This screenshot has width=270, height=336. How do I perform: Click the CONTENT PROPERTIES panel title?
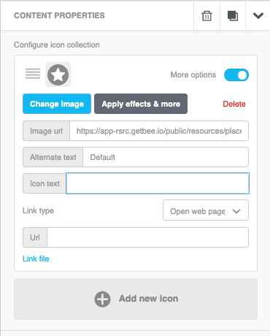pos(59,15)
